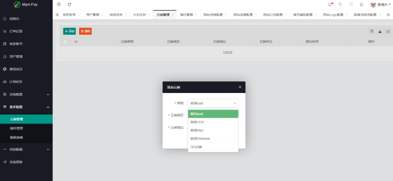This screenshot has height=181, width=393.
Task: Close the 微信店员 tab
Action: click(125, 15)
